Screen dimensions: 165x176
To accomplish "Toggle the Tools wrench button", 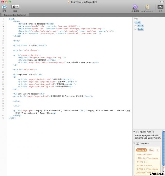I will click(x=160, y=7).
